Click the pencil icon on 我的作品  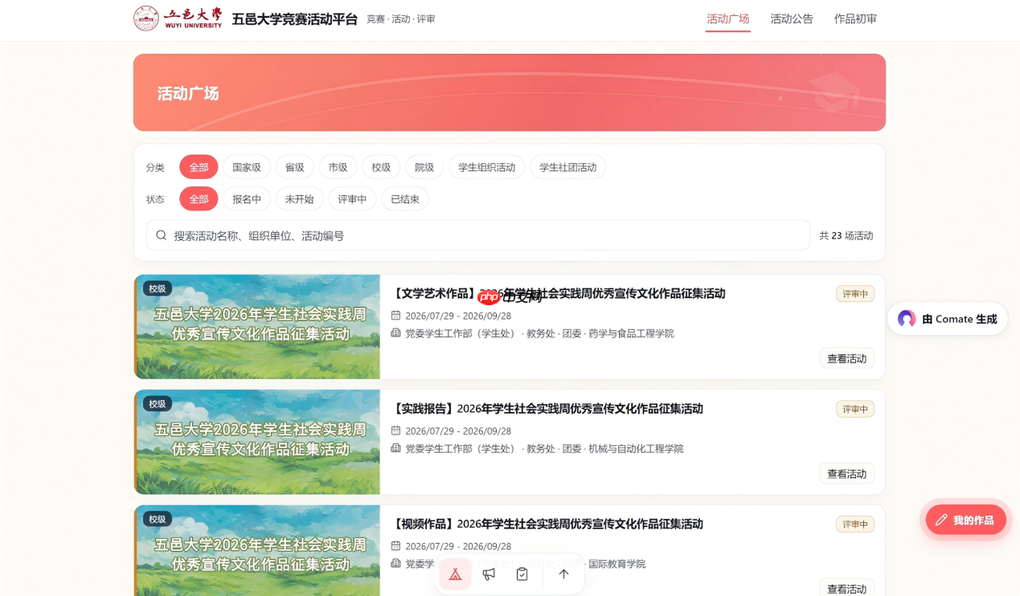click(x=940, y=520)
